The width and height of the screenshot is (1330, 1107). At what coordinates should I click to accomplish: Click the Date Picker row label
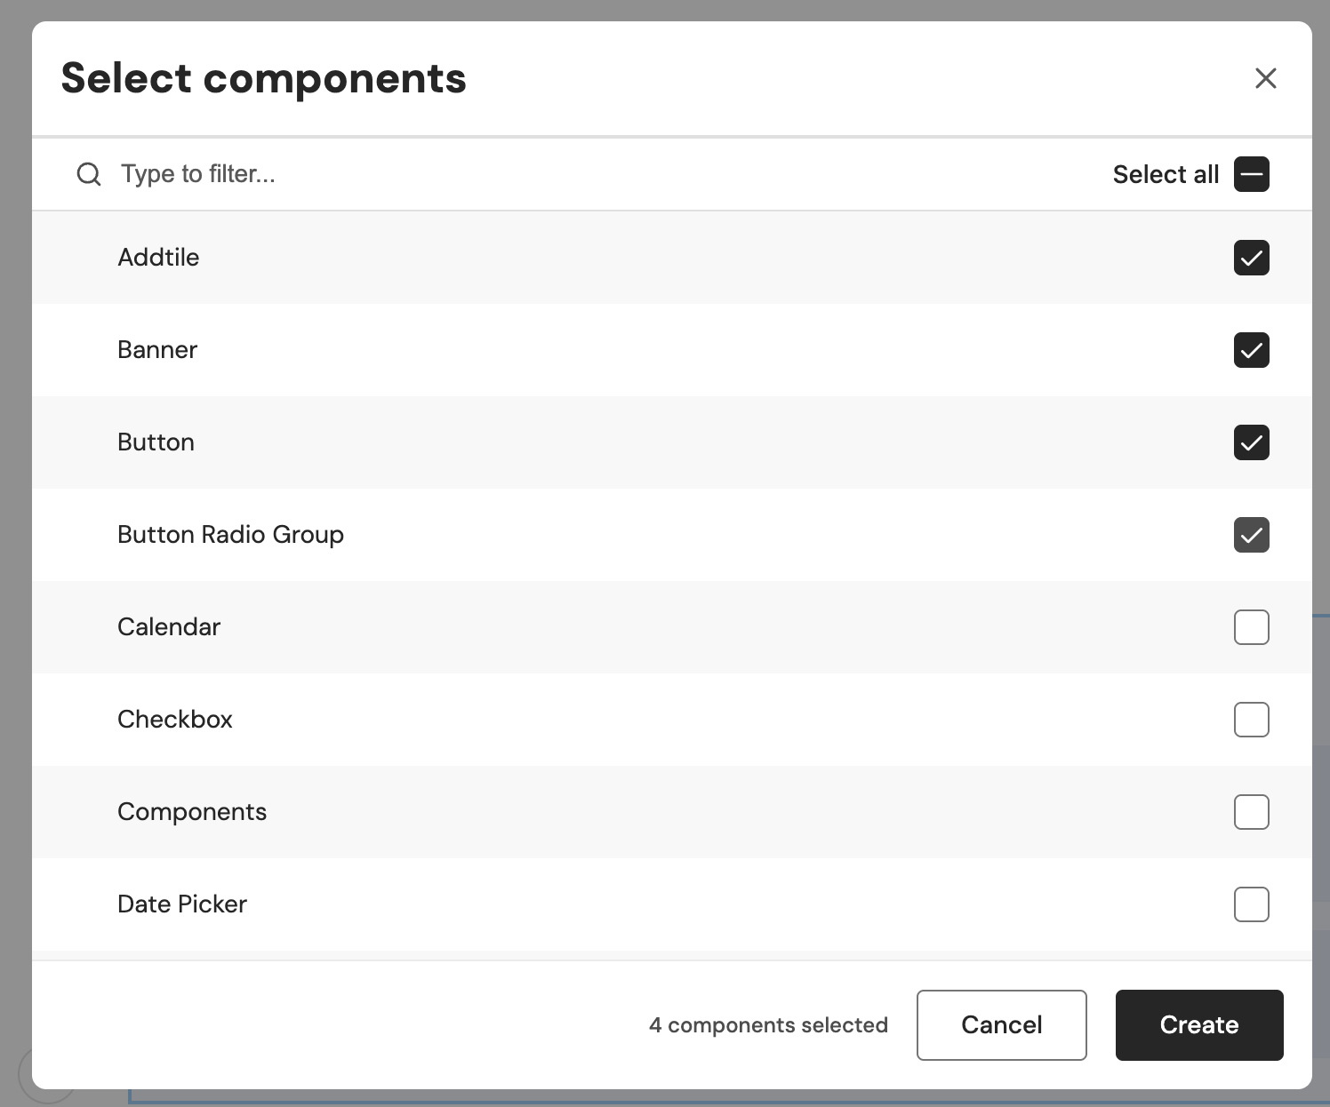click(x=182, y=904)
